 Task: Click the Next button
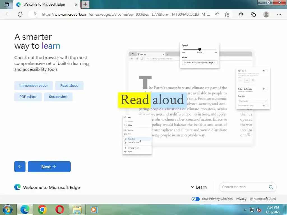pos(49,167)
